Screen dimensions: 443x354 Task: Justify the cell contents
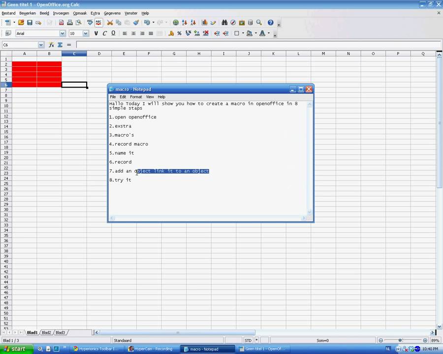point(151,33)
